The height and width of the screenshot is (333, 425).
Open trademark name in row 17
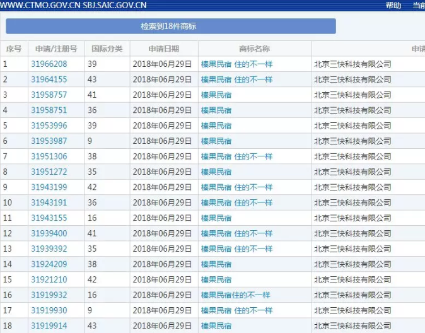click(x=236, y=310)
